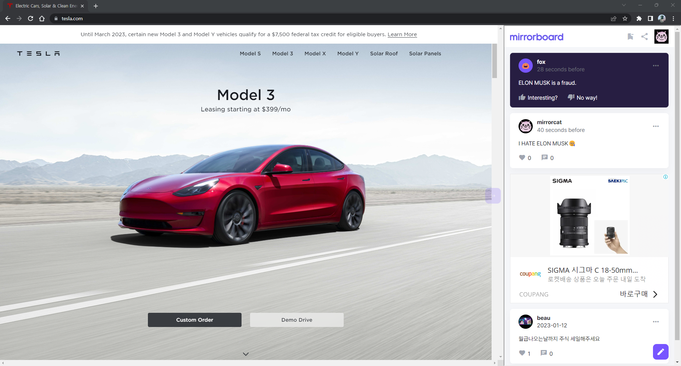Click the 'ELON MUSK is a fraud.' post text
Viewport: 681px width, 366px height.
coord(547,83)
